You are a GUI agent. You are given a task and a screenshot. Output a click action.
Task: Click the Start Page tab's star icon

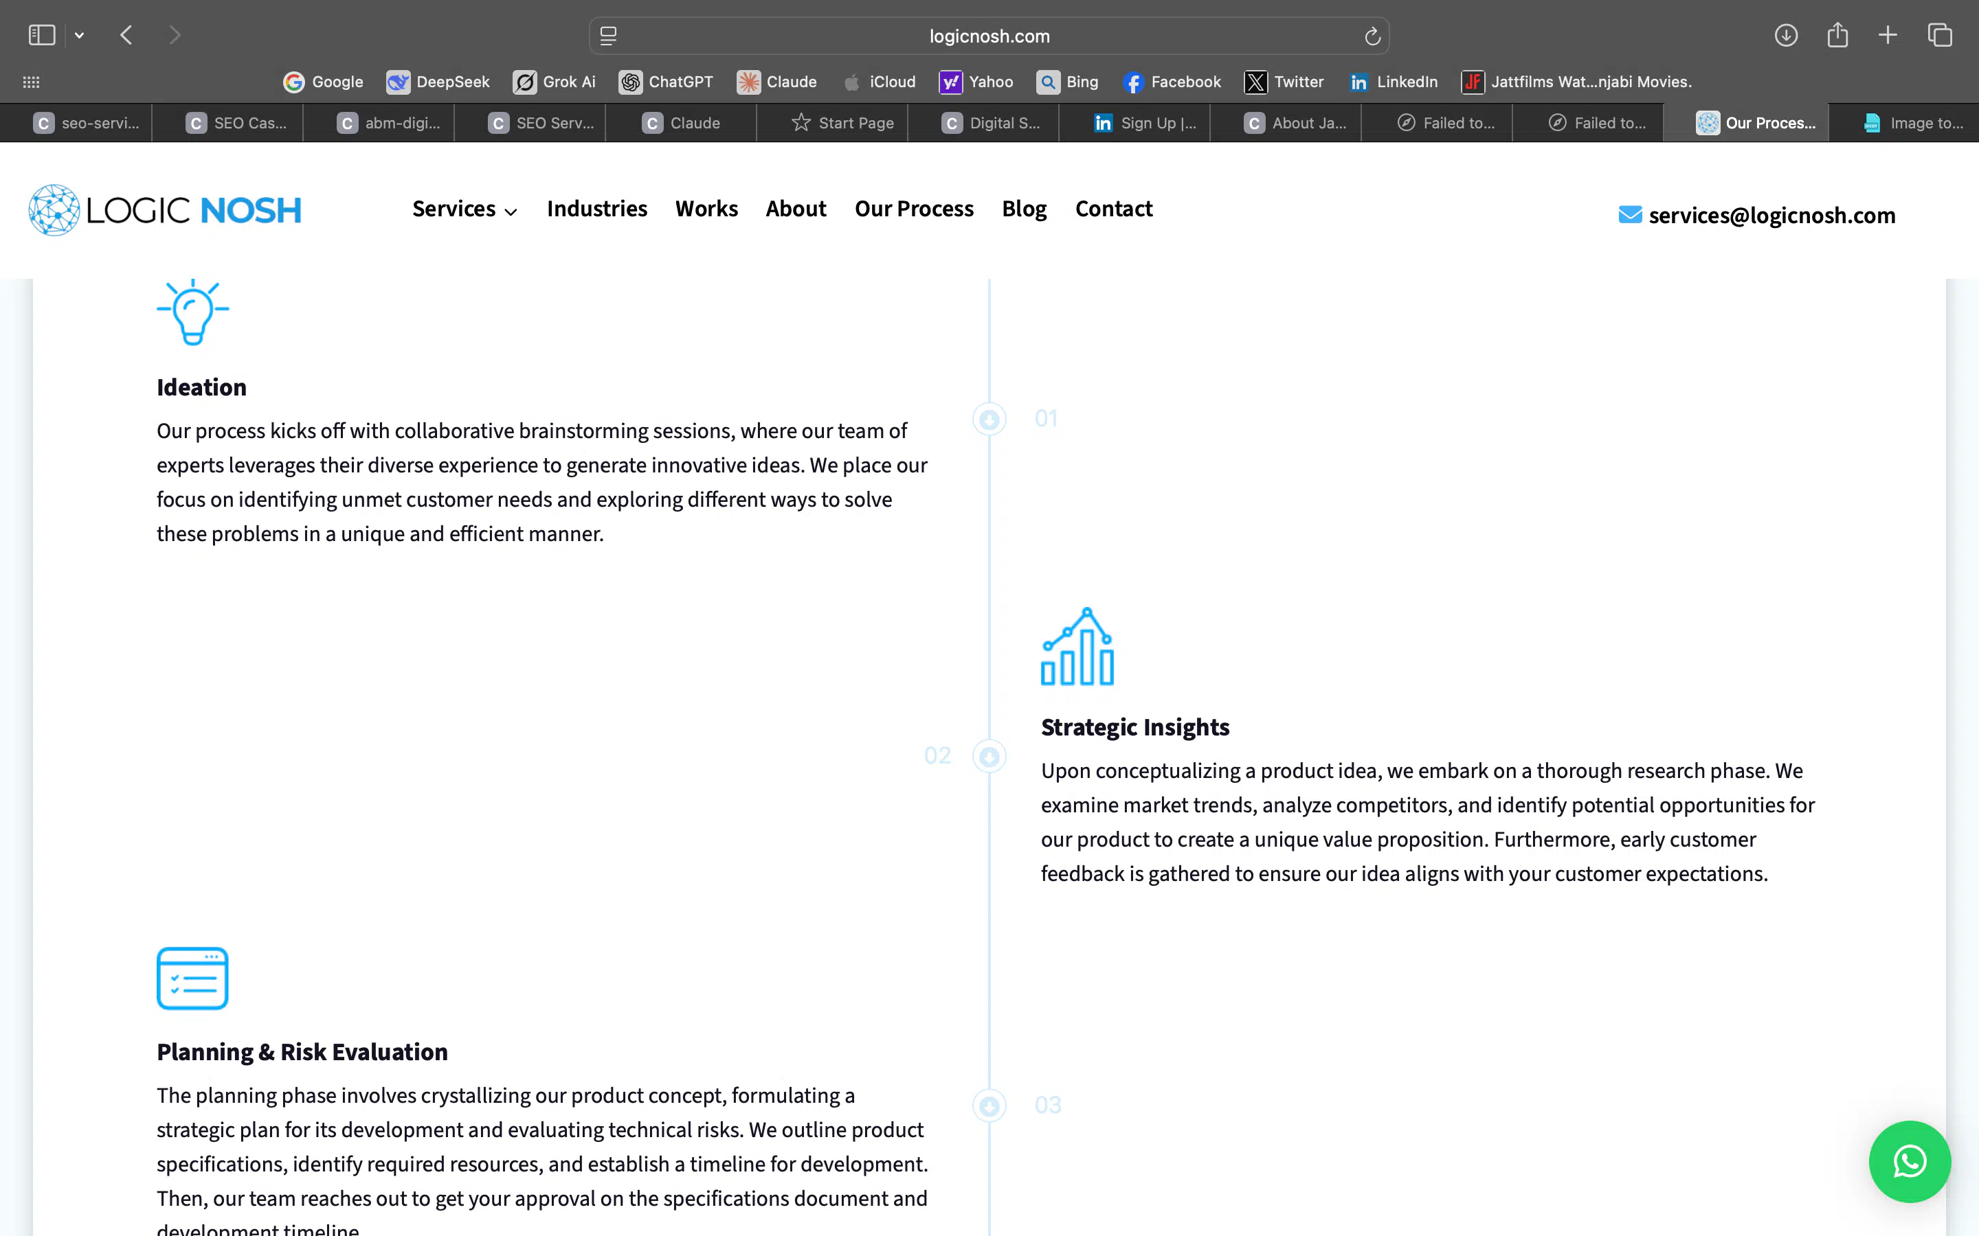801,123
